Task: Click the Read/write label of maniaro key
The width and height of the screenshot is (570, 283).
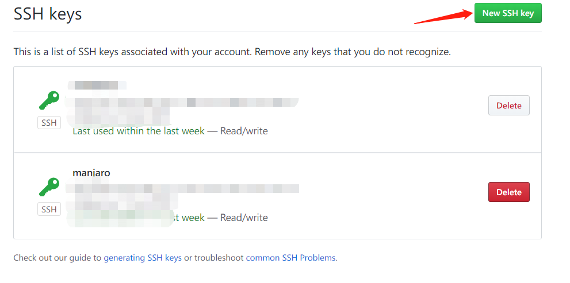Action: point(244,218)
